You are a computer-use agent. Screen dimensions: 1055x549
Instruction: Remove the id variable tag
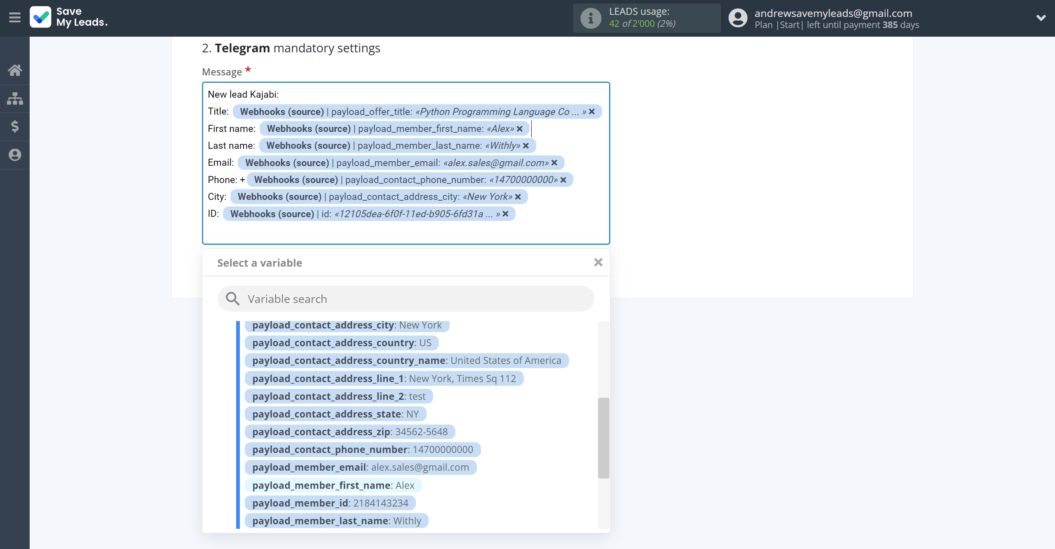tap(506, 214)
